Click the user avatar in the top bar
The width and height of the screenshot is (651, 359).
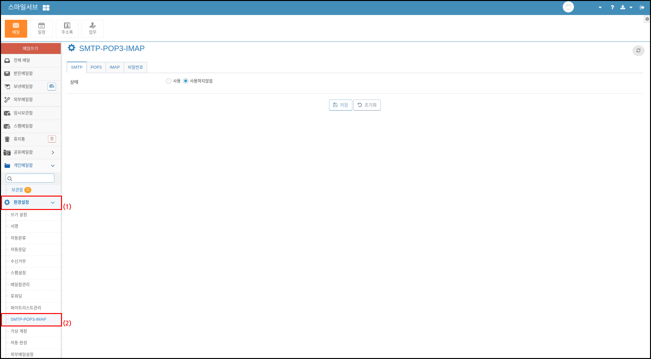(568, 7)
